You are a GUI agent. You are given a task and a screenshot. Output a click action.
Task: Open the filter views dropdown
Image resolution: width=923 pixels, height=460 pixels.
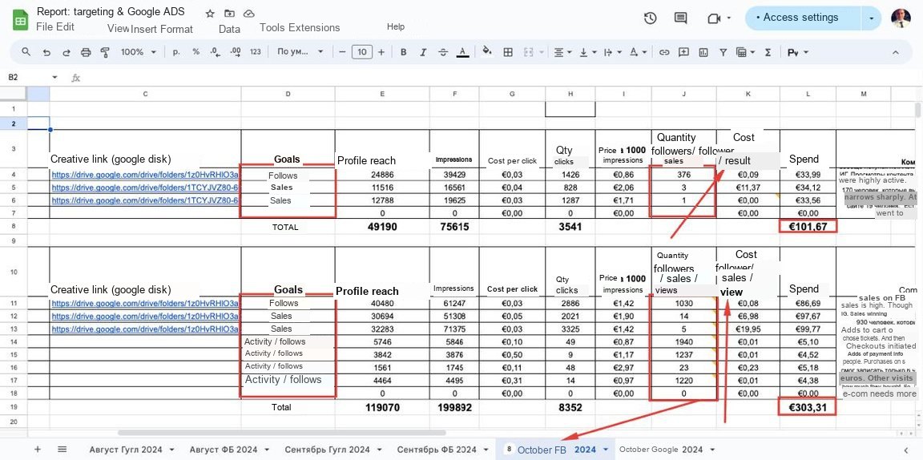746,52
